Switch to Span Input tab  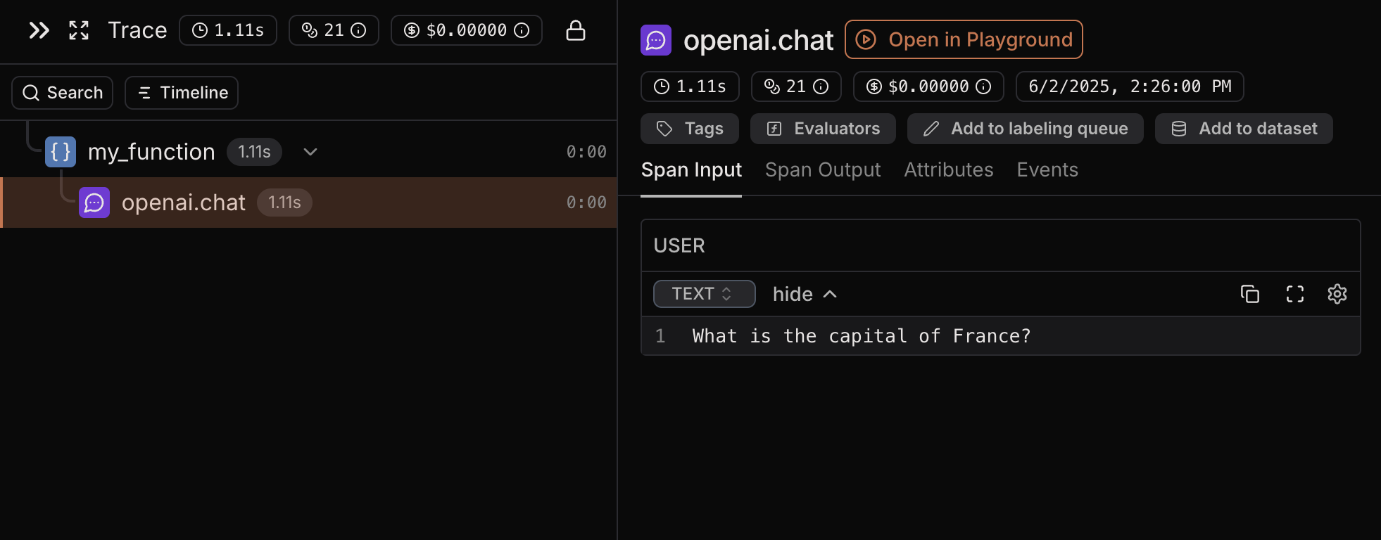tap(691, 170)
